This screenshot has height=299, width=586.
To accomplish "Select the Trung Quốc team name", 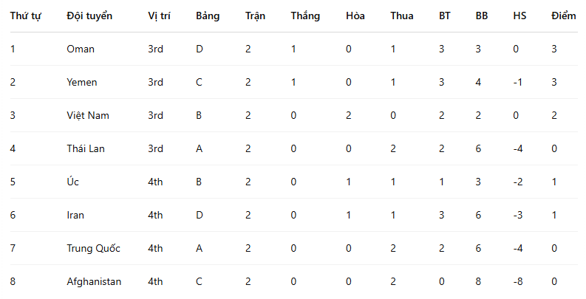I will [x=93, y=248].
